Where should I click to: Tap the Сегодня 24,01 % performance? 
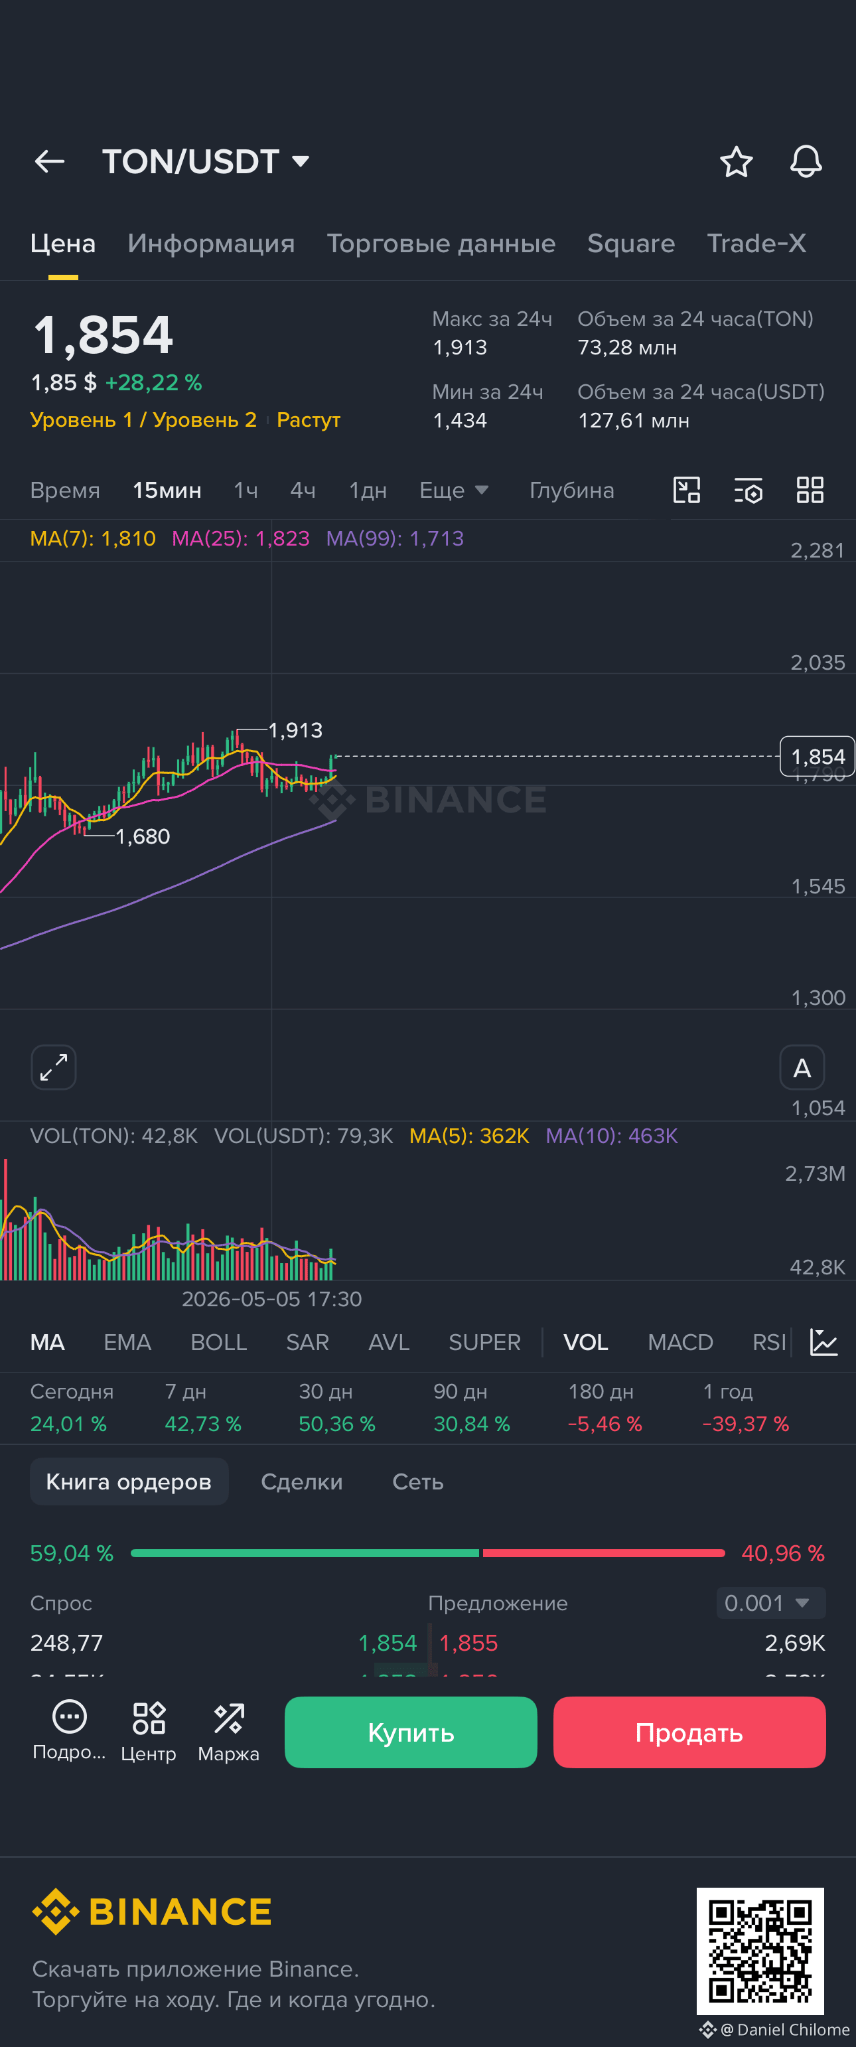pyautogui.click(x=72, y=1407)
